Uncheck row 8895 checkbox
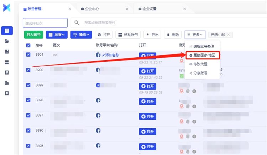 point(28,146)
